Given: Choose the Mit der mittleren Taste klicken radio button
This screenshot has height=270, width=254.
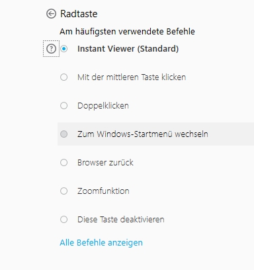Looking at the screenshot, I should click(64, 77).
